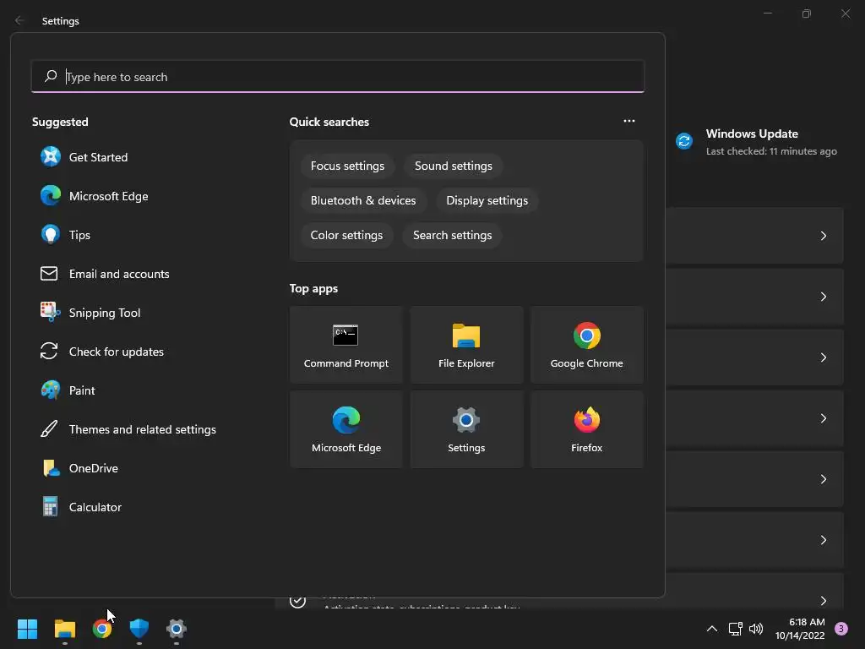Image resolution: width=865 pixels, height=649 pixels.
Task: Click the search magnifier icon
Action: point(51,76)
